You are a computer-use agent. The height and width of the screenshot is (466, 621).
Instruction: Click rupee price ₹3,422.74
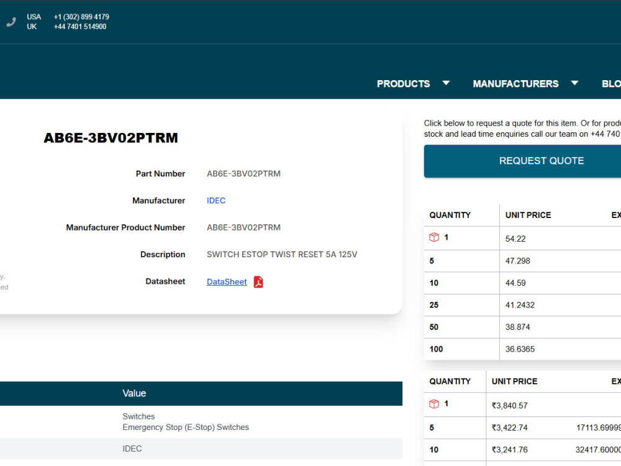[x=510, y=427]
